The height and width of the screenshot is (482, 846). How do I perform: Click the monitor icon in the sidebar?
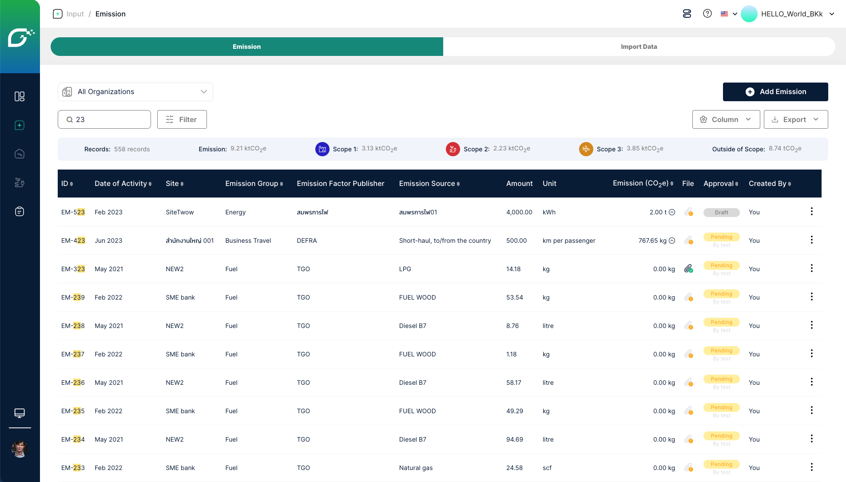click(20, 413)
